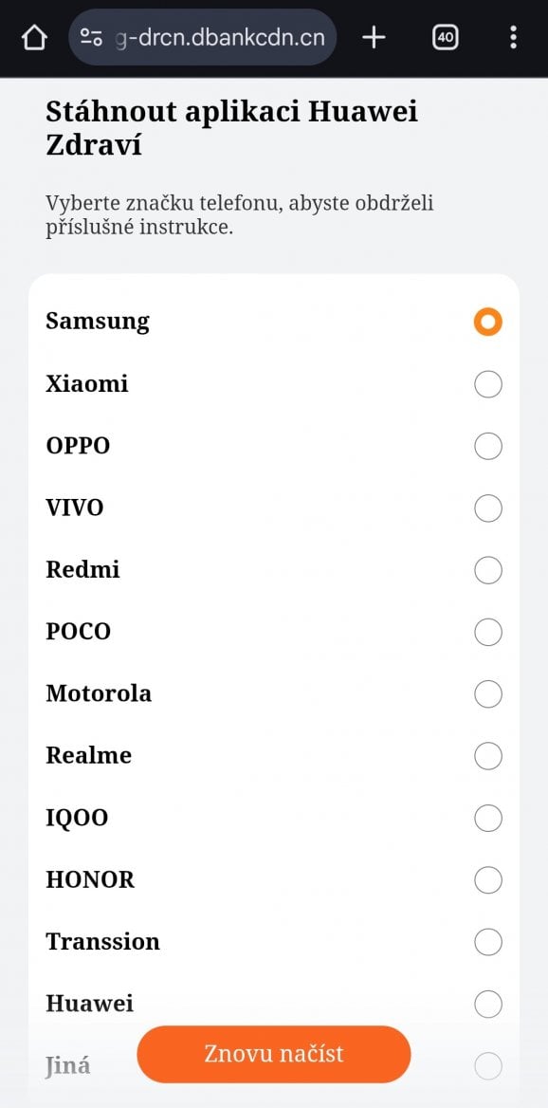Choose HONOR from the brand list
Image resolution: width=548 pixels, height=1108 pixels.
click(487, 879)
